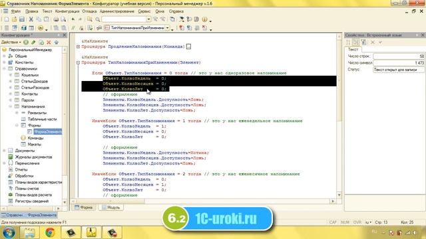Image resolution: width=426 pixels, height=239 pixels.
Task: Switch to the Модуль tab
Action: pos(111,208)
